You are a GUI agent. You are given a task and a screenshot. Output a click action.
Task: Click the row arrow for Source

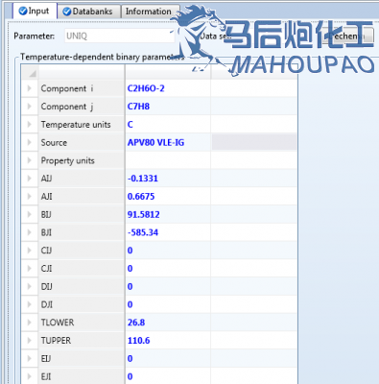coord(30,142)
